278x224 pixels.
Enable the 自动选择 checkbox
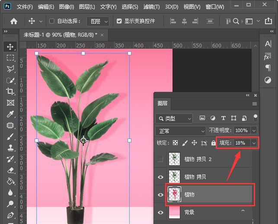click(52, 21)
